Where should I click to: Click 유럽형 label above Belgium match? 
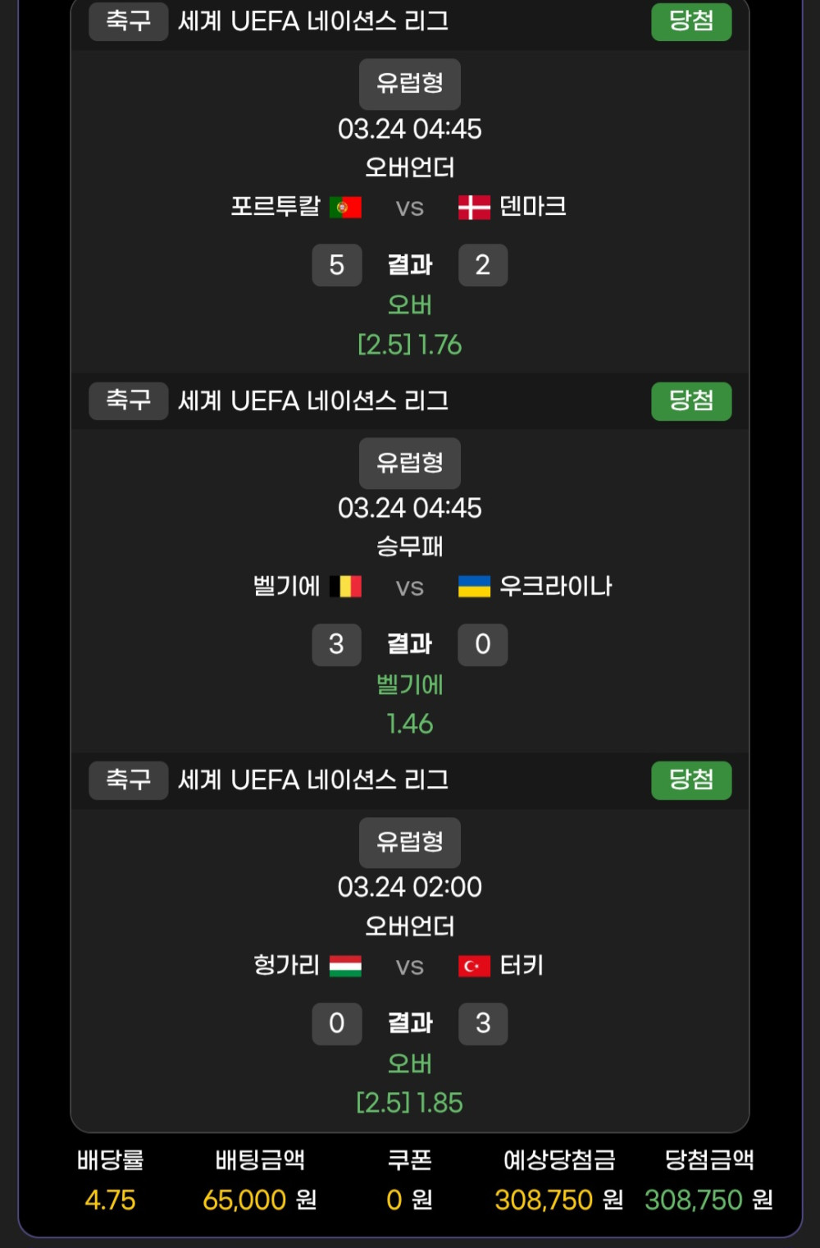click(410, 464)
